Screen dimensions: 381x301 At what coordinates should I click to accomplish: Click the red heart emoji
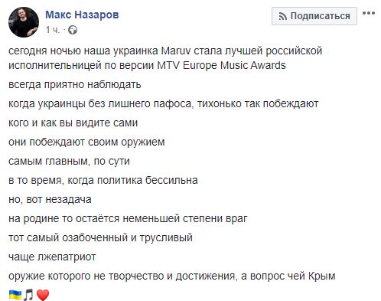click(43, 295)
